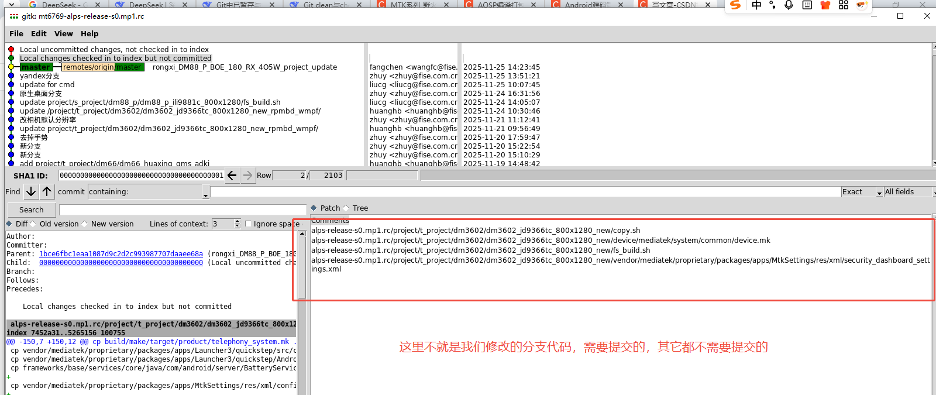Click Comments entry in file list
Screen dimensions: 936x395
tap(330, 221)
